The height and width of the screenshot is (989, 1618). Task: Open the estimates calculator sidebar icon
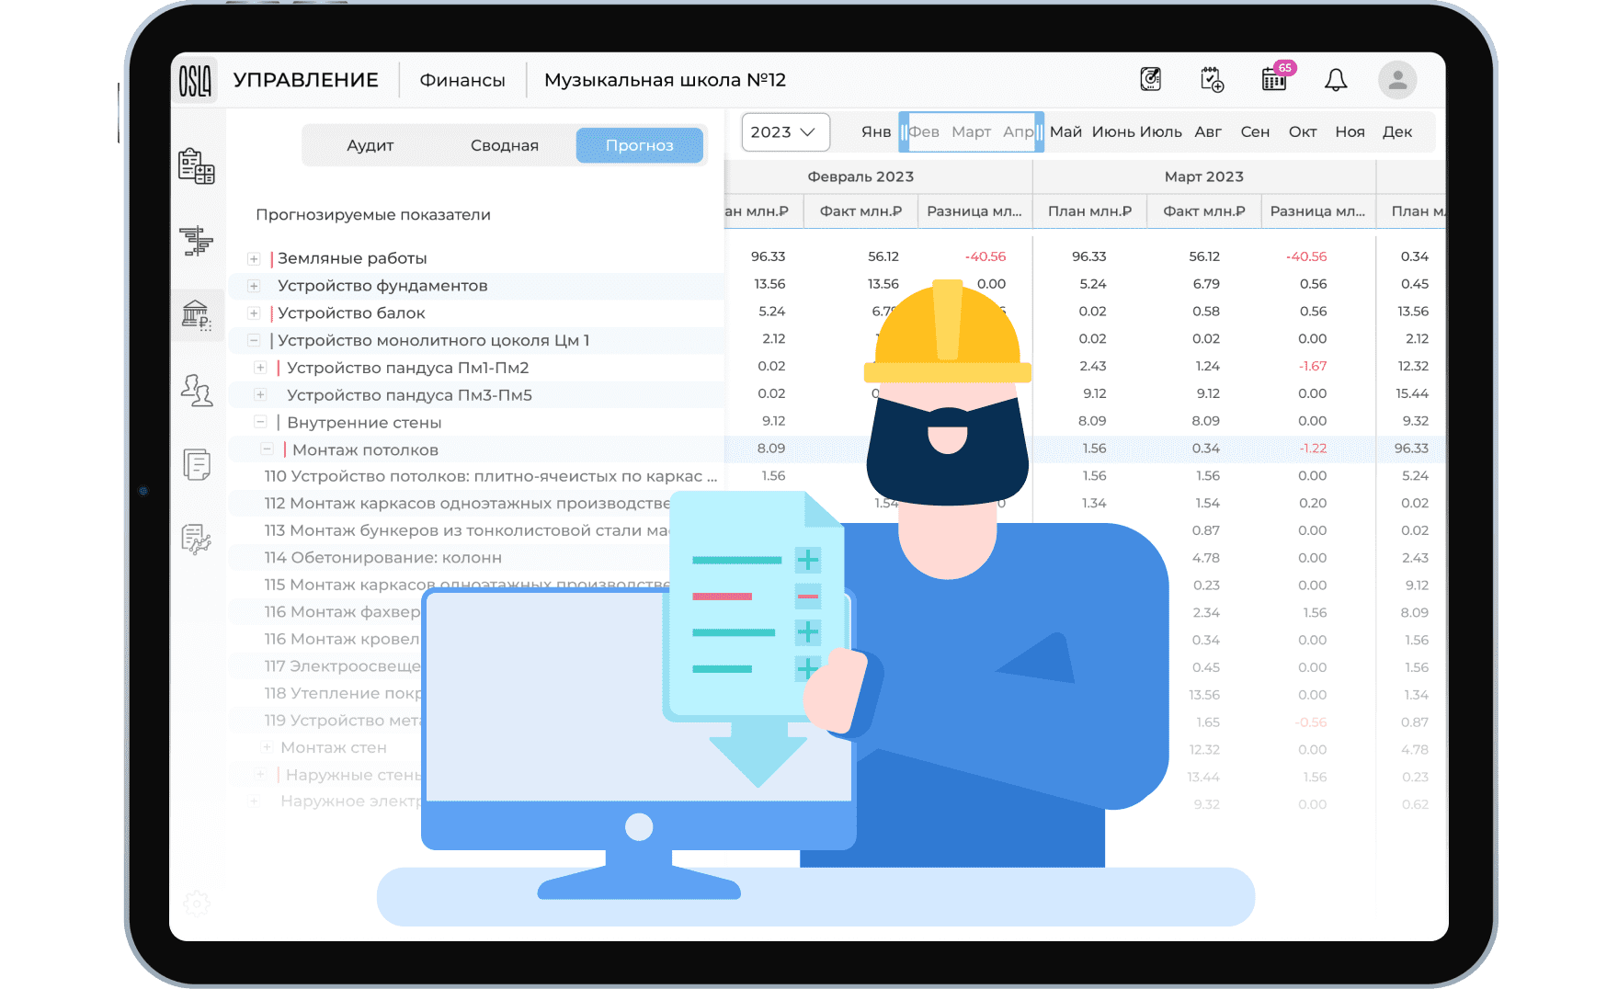point(196,166)
